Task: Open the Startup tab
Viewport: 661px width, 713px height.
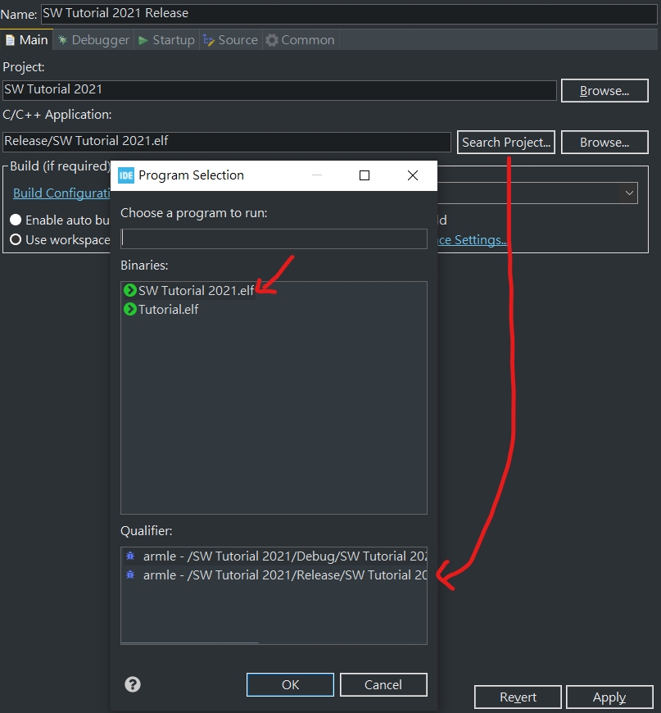Action: point(166,39)
